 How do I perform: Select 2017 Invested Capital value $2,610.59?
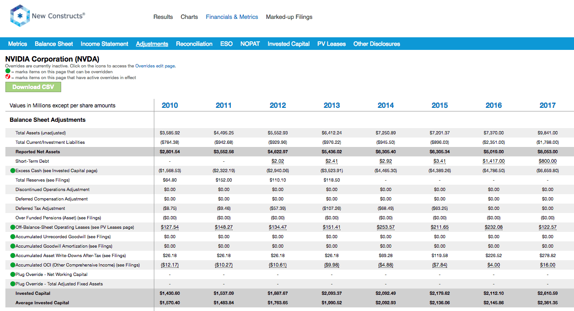tap(547, 293)
